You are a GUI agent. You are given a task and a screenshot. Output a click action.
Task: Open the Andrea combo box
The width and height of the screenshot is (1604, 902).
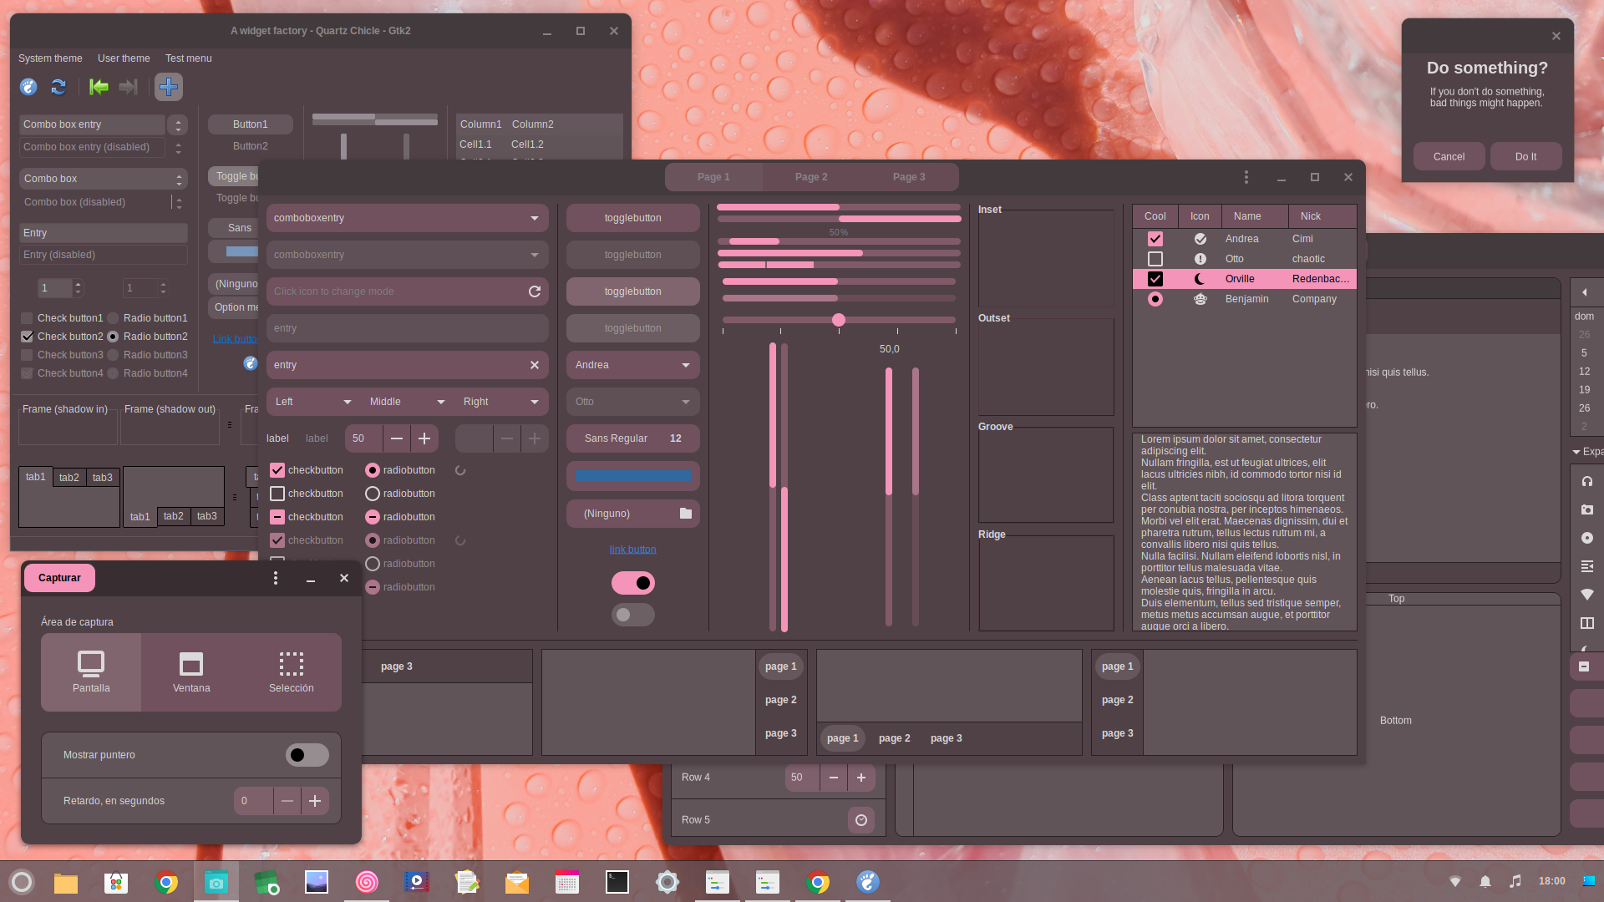(x=633, y=365)
